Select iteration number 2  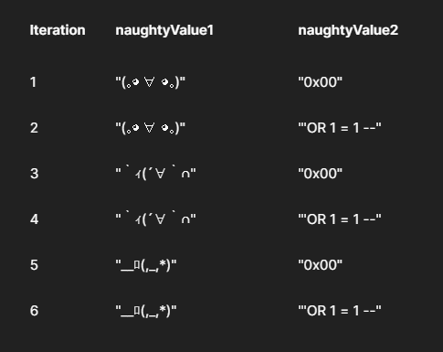pyautogui.click(x=34, y=128)
